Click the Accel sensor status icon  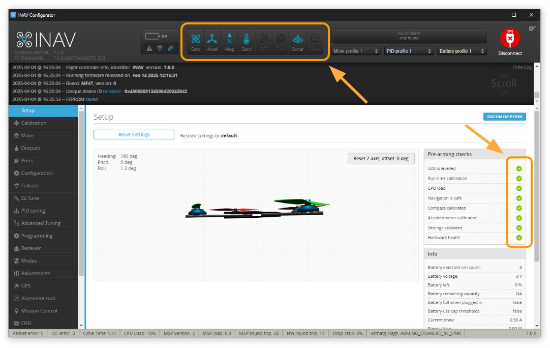click(212, 39)
